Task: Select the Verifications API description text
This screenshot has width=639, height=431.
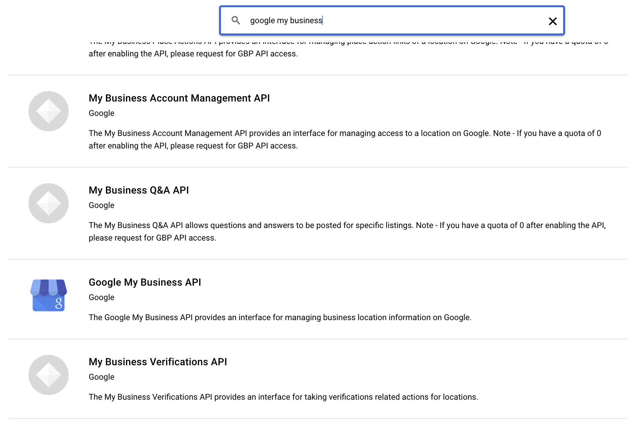Action: [x=283, y=397]
